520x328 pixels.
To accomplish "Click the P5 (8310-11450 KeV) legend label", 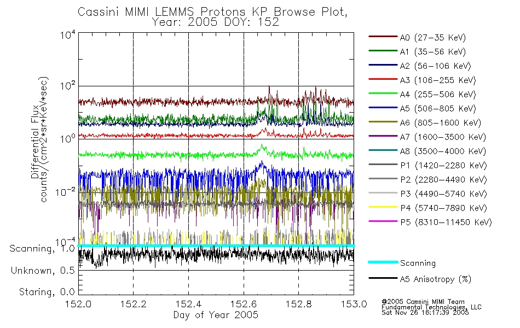I will (446, 222).
